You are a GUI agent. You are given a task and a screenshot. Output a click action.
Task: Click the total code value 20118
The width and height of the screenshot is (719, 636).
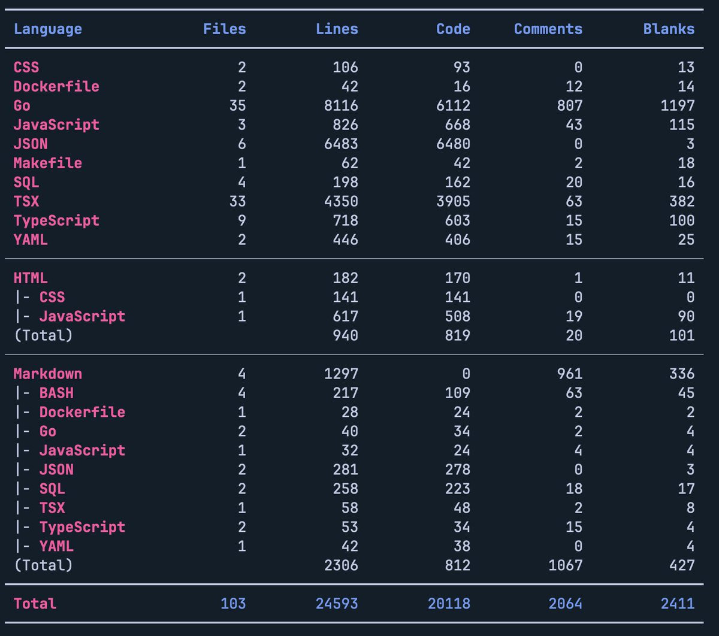point(449,603)
